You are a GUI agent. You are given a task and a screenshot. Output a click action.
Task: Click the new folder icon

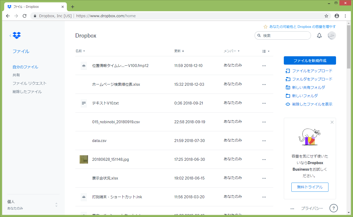click(x=288, y=96)
